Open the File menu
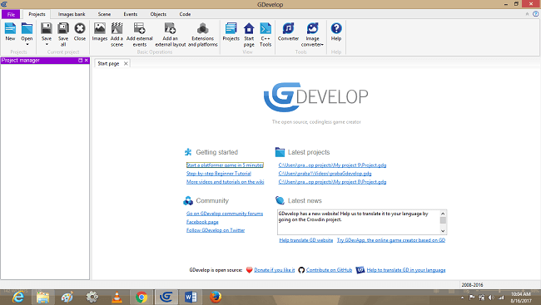This screenshot has height=305, width=541. tap(11, 14)
